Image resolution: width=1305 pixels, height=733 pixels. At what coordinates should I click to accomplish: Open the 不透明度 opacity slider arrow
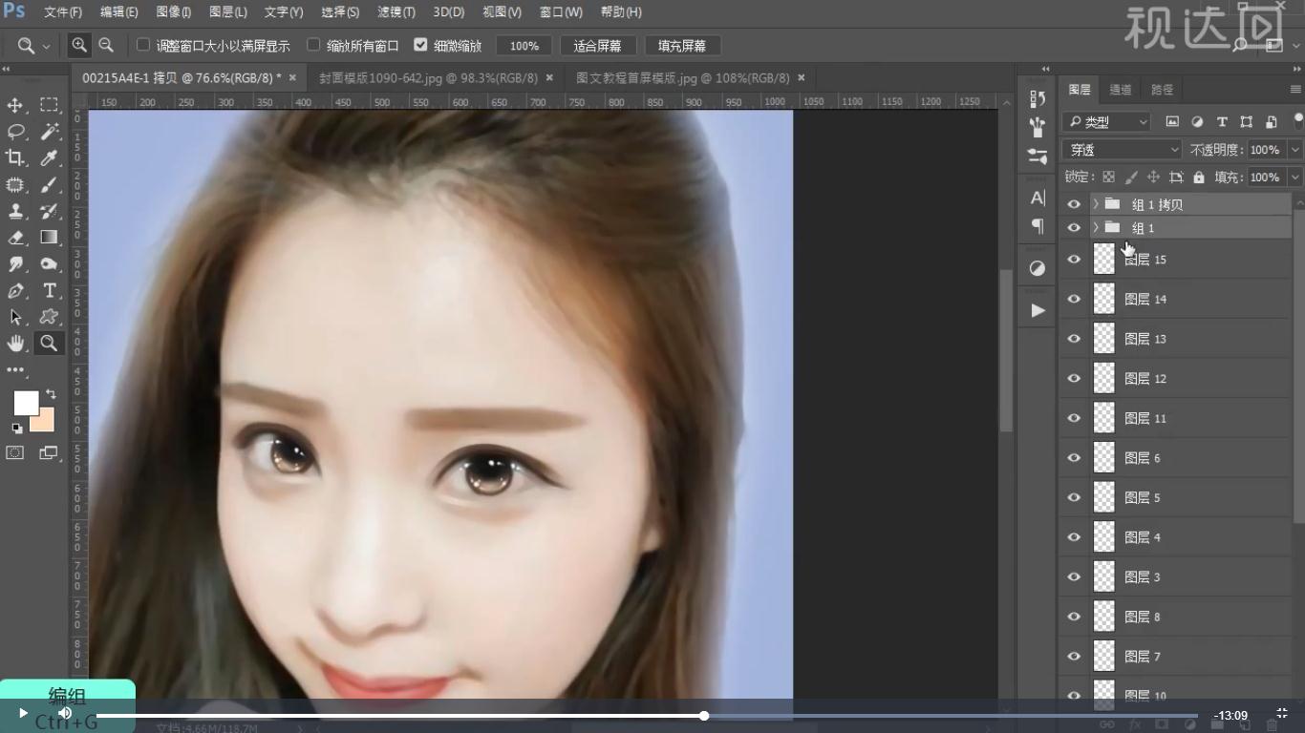(1295, 150)
